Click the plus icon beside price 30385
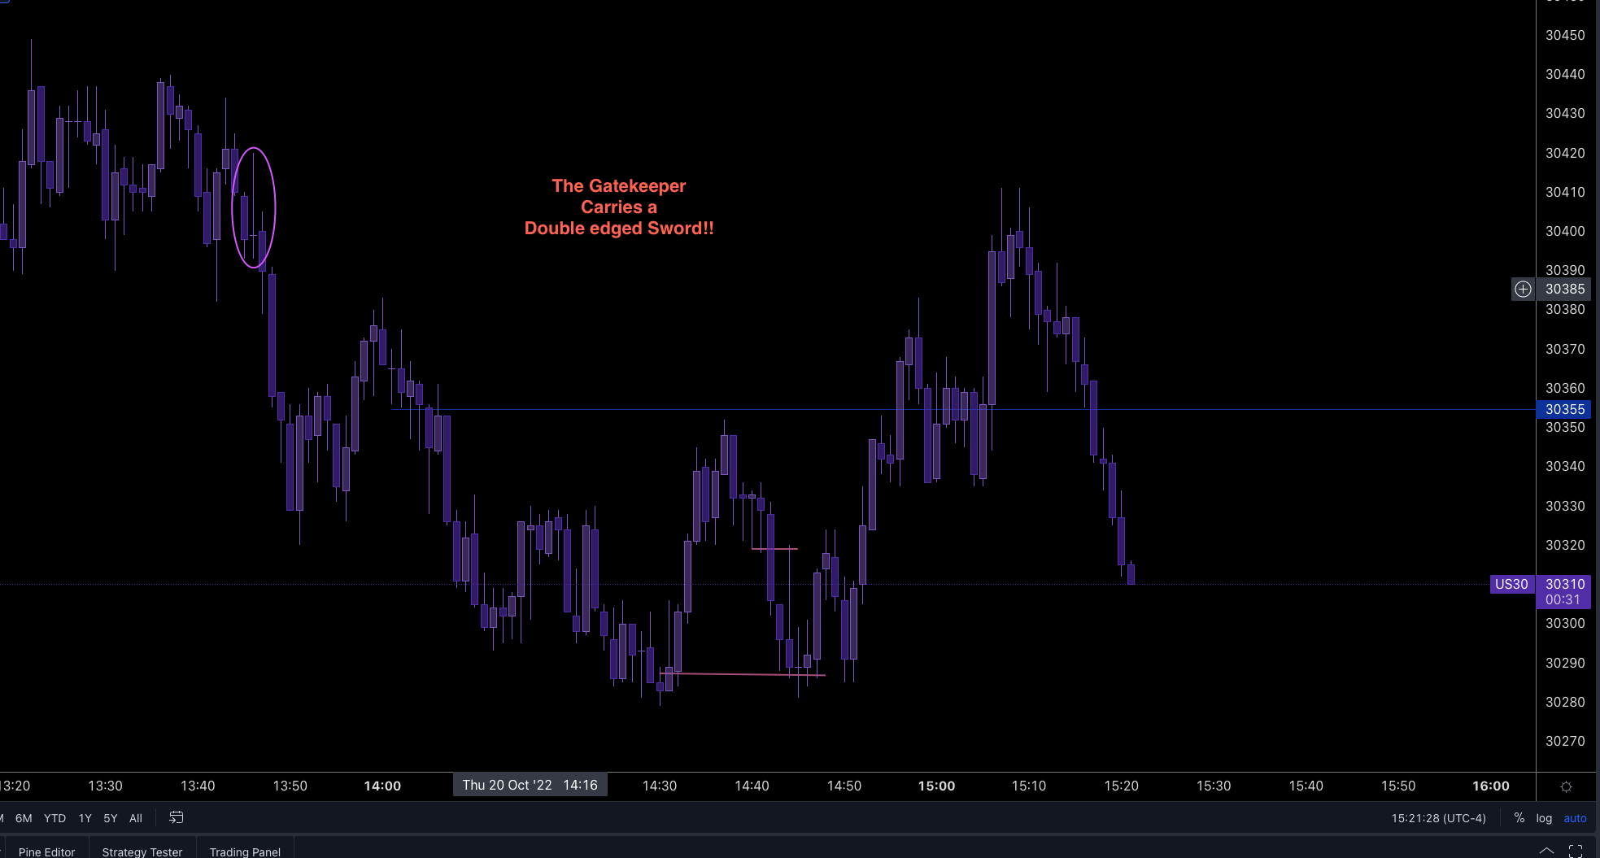The height and width of the screenshot is (858, 1600). click(x=1523, y=289)
